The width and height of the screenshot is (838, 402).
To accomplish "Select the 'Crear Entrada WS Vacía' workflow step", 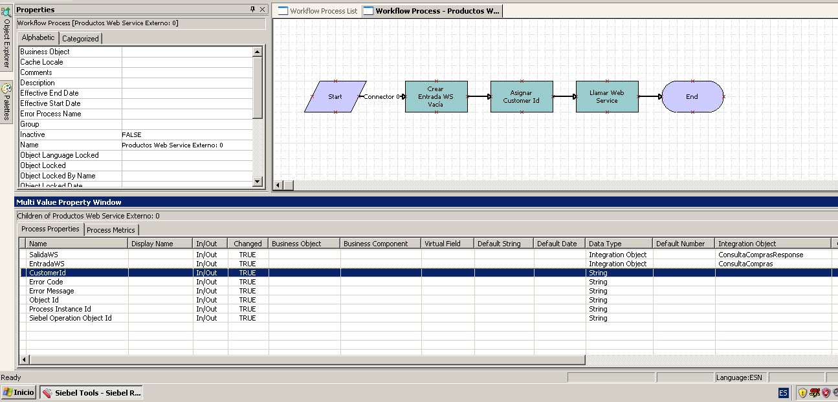I will [x=436, y=96].
